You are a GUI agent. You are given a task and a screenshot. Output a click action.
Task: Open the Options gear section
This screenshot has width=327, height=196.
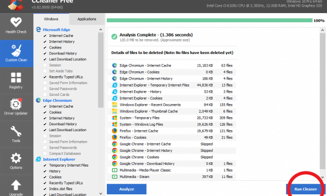point(16,161)
